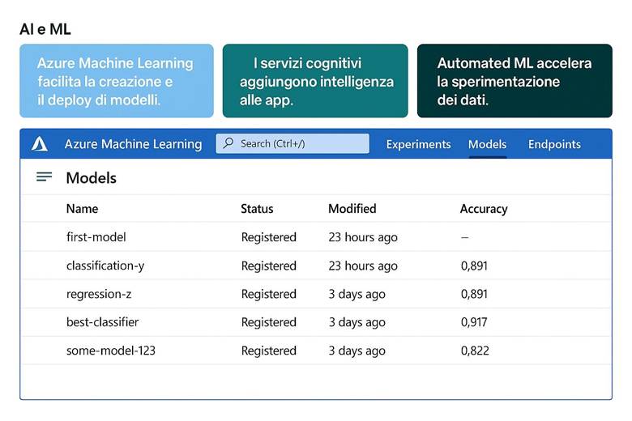The width and height of the screenshot is (632, 421).
Task: Switch to the Experiments tab
Action: (x=418, y=144)
